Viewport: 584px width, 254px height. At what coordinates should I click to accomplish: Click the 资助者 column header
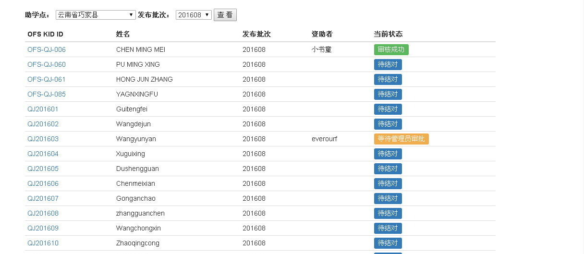322,34
